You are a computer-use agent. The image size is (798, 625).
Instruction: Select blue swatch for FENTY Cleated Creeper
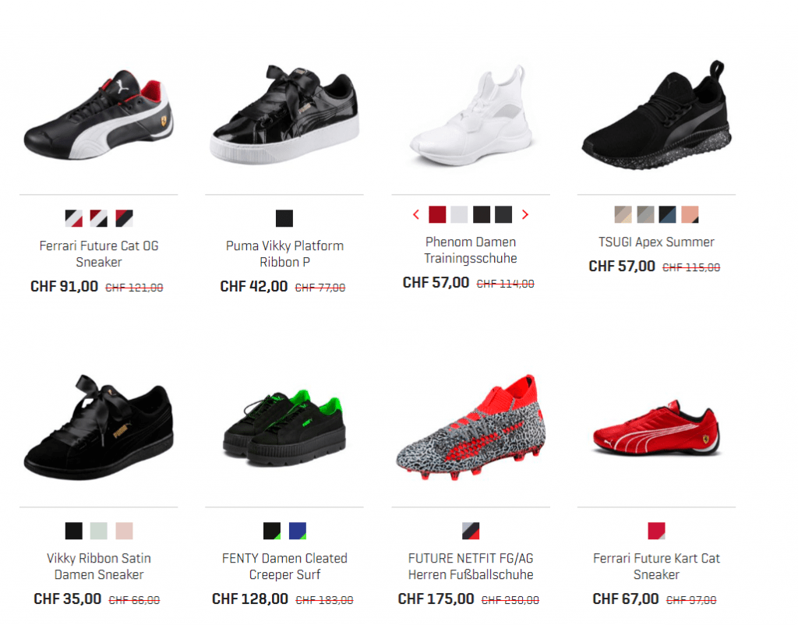[297, 531]
